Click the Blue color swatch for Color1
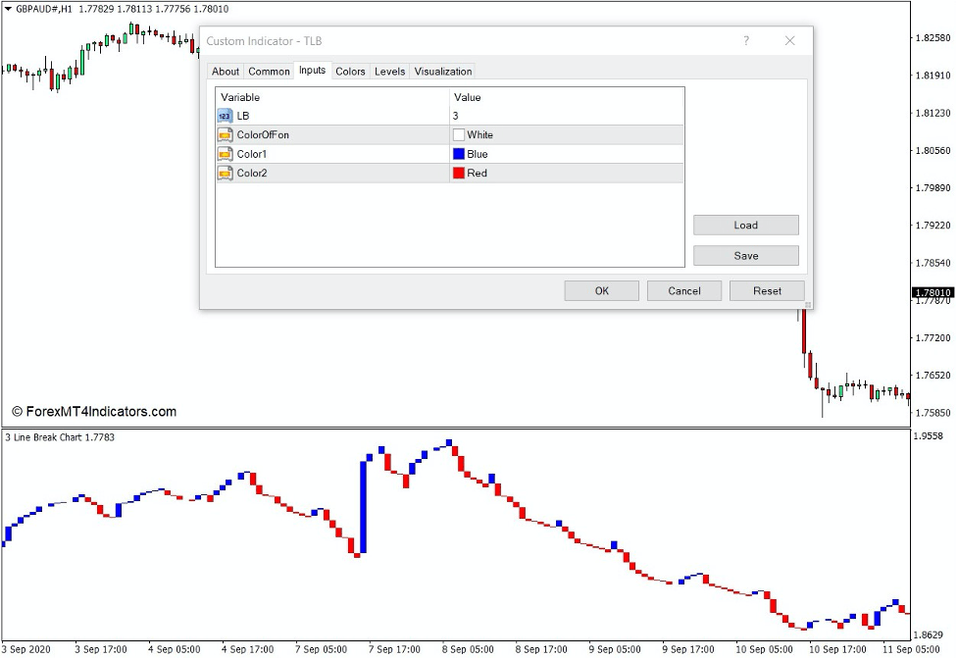 pyautogui.click(x=458, y=154)
